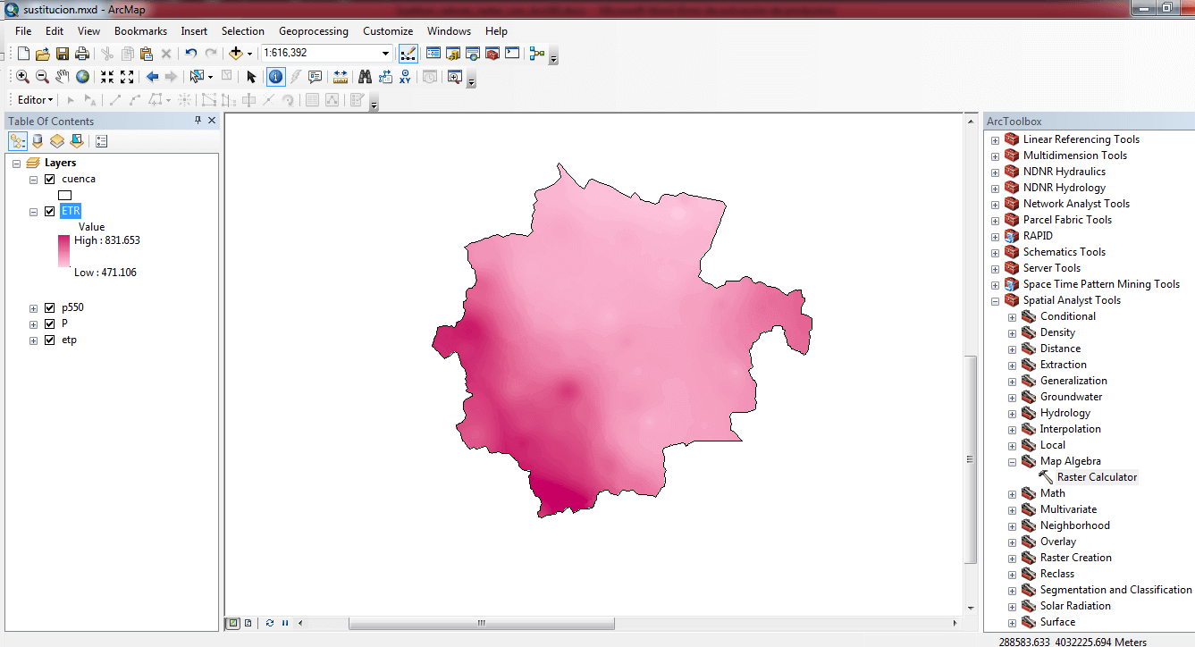
Task: Uncheck the cuenca layer visibility
Action: [50, 179]
